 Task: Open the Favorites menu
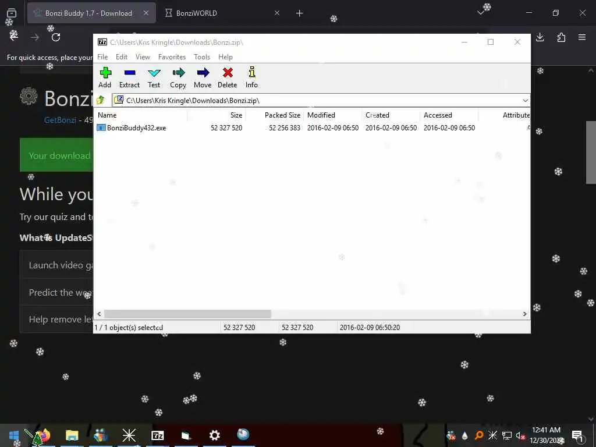172,57
